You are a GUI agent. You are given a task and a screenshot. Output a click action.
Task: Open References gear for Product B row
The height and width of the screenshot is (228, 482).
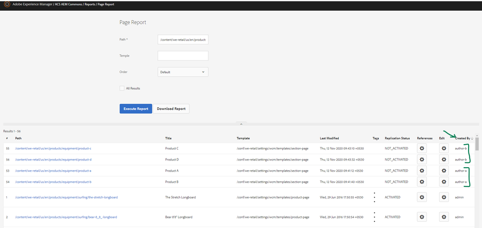click(x=422, y=182)
